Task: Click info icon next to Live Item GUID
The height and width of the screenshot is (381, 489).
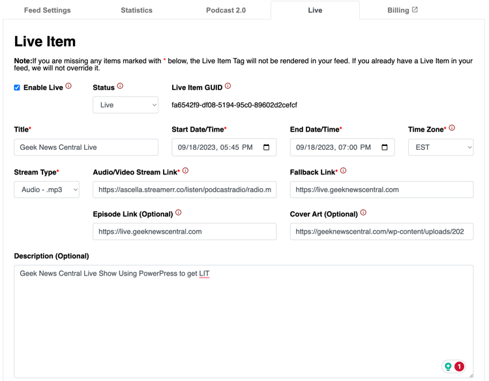Action: coord(228,86)
